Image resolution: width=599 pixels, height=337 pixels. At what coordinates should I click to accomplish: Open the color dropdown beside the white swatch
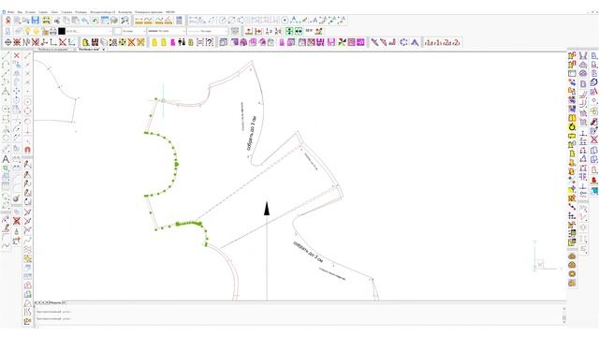[x=134, y=31]
